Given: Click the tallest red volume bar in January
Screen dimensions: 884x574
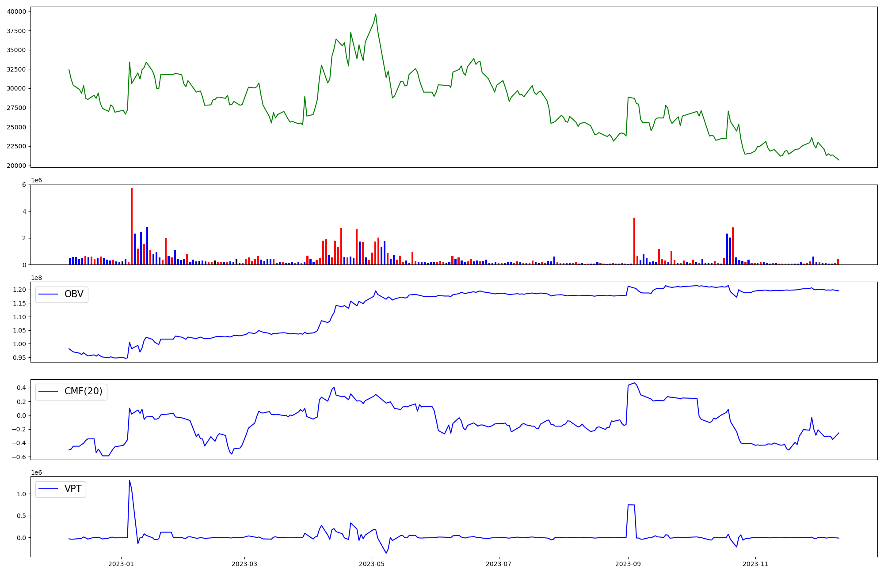Looking at the screenshot, I should [132, 226].
